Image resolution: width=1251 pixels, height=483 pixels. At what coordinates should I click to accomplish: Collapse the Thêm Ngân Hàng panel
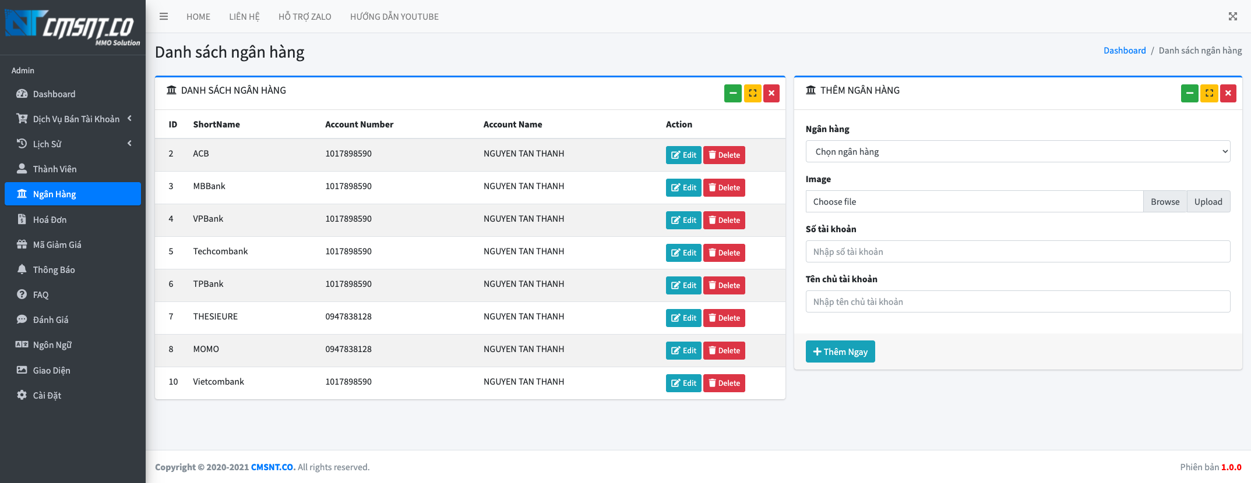click(1189, 93)
